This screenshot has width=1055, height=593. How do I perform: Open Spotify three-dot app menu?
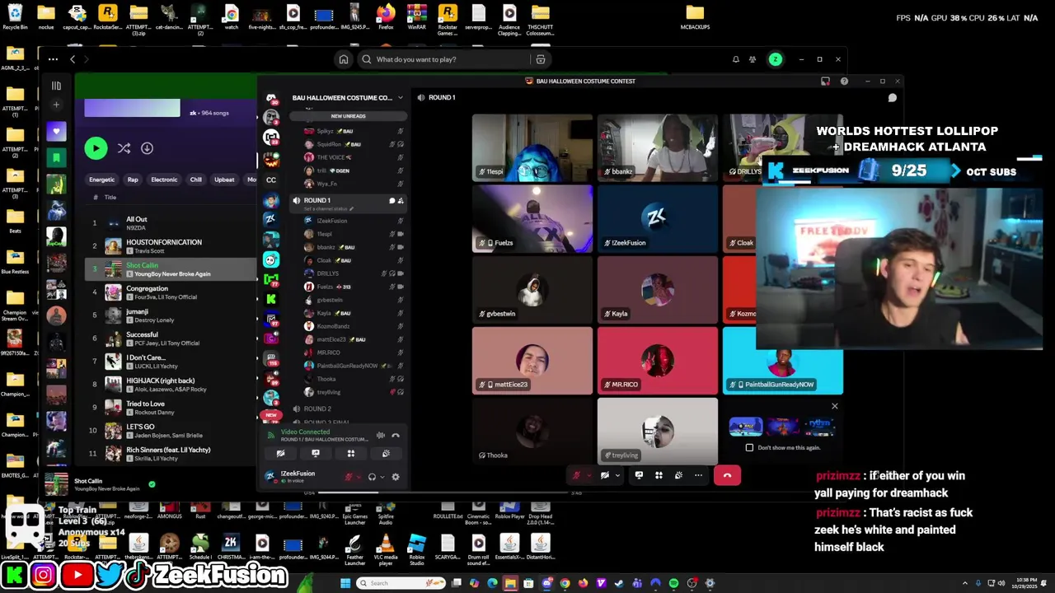(53, 59)
